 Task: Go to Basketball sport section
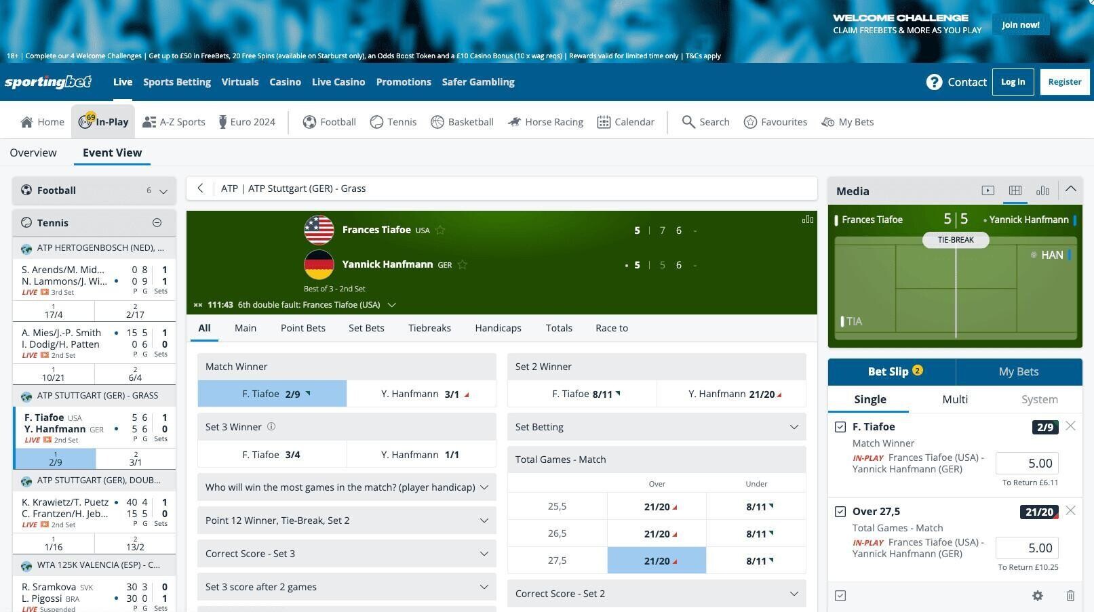click(x=463, y=122)
